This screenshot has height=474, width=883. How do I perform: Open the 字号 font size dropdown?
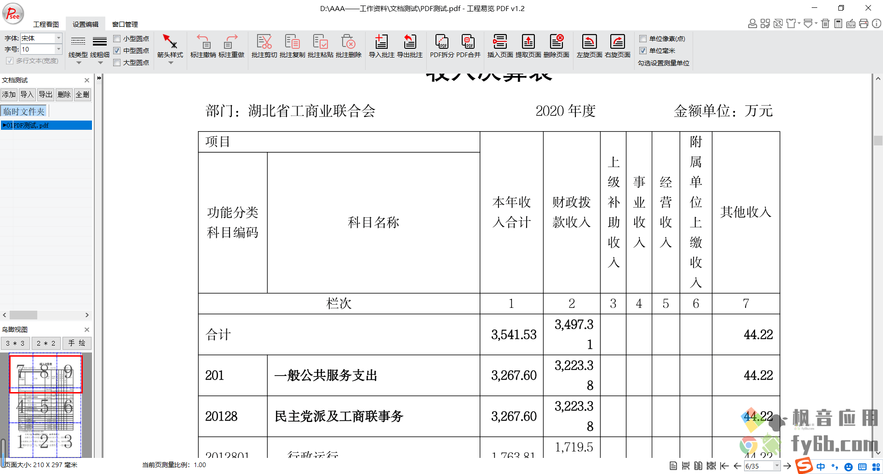coord(58,49)
